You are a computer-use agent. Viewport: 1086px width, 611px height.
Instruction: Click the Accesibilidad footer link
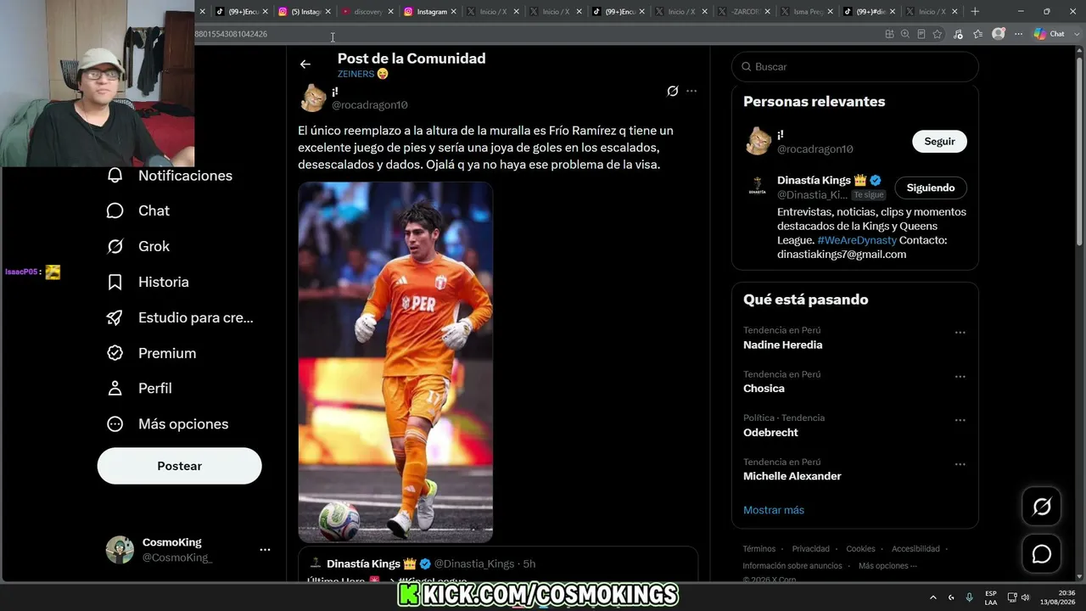point(915,549)
